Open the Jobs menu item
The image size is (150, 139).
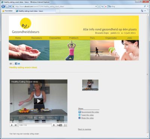click(x=129, y=38)
